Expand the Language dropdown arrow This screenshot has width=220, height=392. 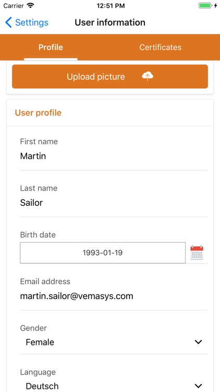(198, 386)
